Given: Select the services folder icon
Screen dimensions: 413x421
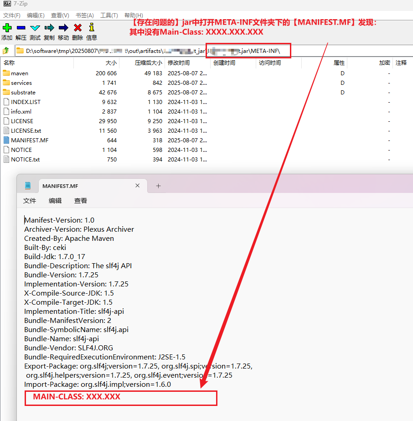Looking at the screenshot, I should 6,83.
